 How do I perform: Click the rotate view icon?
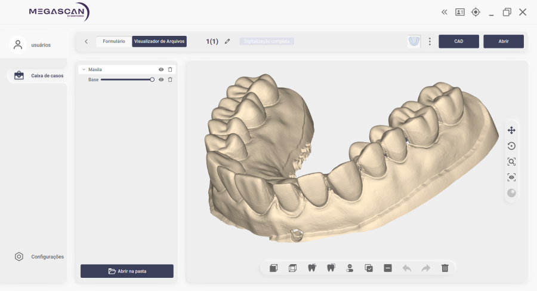511,146
